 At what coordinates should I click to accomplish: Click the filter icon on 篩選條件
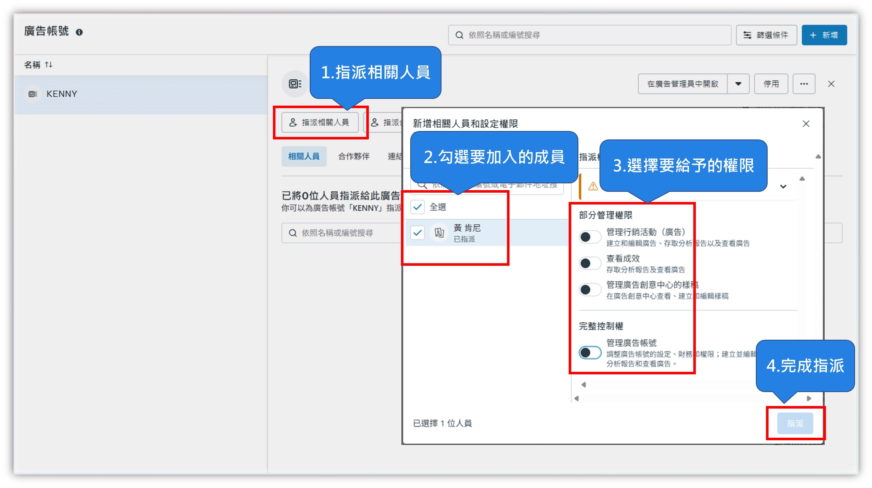point(747,35)
